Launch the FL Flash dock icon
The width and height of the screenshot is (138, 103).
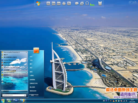tap(69, 4)
